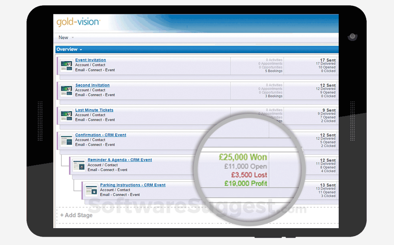Click the Event Invitation email template thumbnail
Screen dimensions: 394x245
[67, 65]
